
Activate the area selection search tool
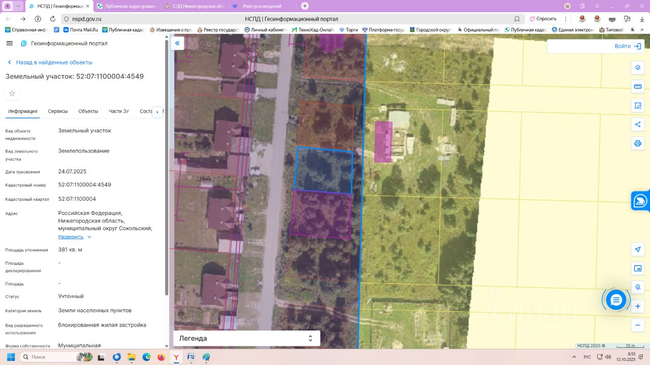pyautogui.click(x=638, y=105)
